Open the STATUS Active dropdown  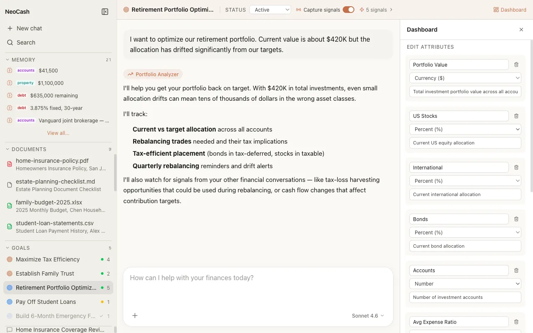(270, 10)
